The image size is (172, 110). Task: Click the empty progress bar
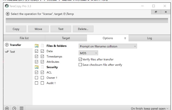tap(87, 20)
